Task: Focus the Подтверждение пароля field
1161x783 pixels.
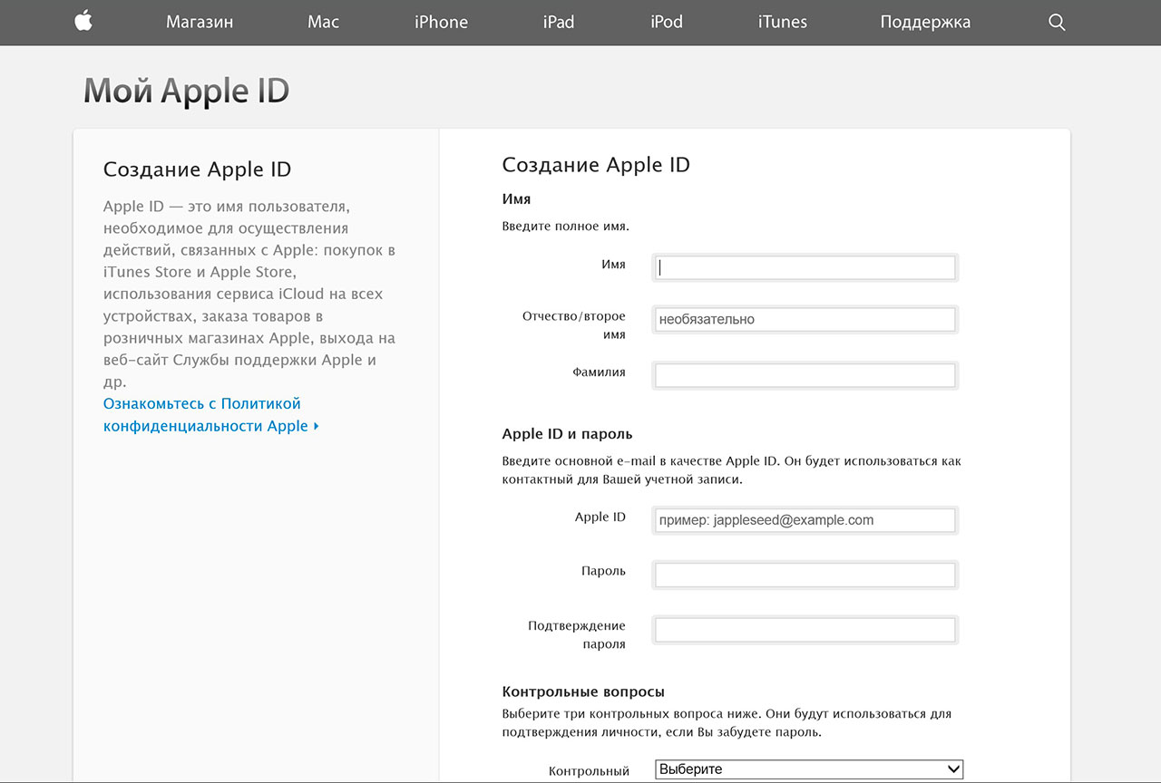Action: (805, 630)
